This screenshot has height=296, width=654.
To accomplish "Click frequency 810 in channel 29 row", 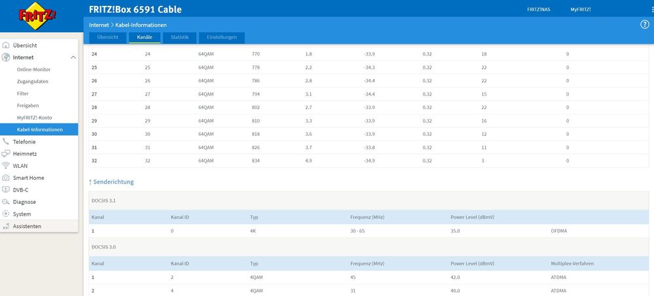I will pyautogui.click(x=256, y=121).
